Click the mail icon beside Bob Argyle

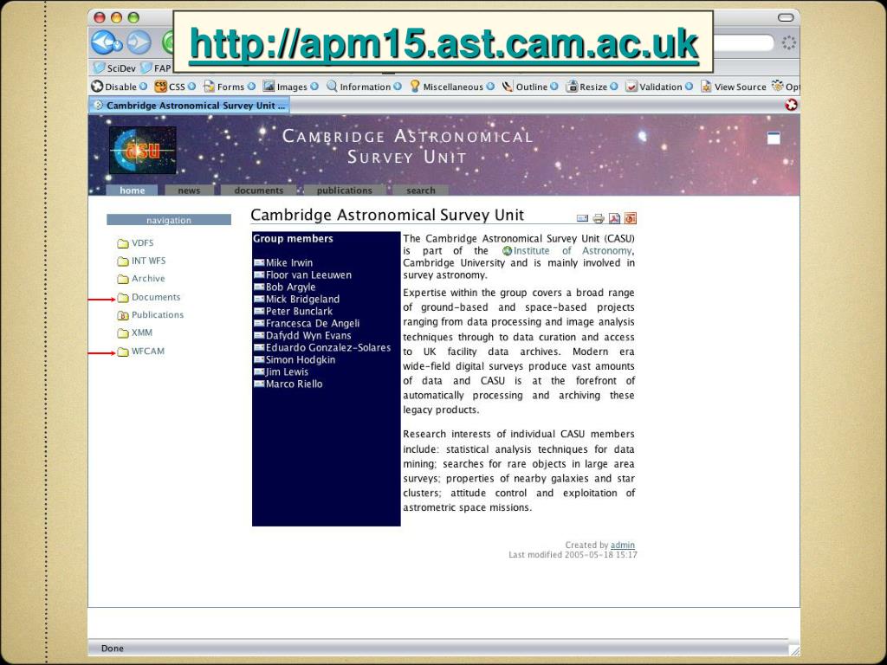click(259, 287)
